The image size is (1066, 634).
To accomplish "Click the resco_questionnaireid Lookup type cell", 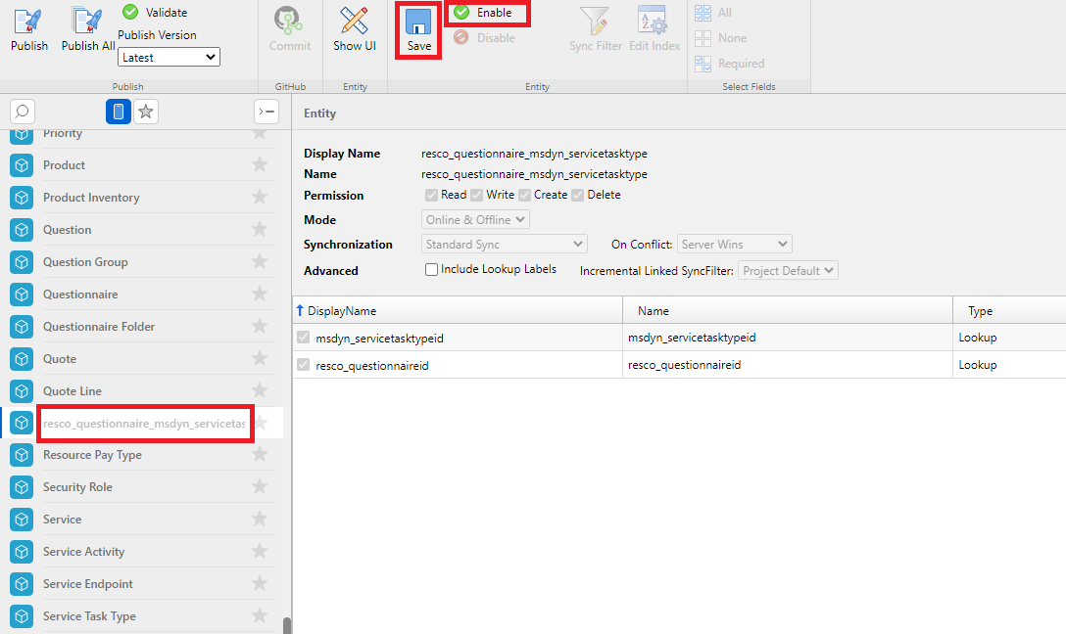I will tap(1009, 365).
